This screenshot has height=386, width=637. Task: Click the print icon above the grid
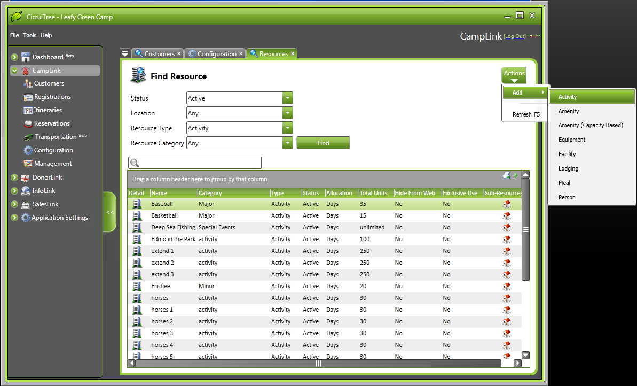(x=506, y=175)
